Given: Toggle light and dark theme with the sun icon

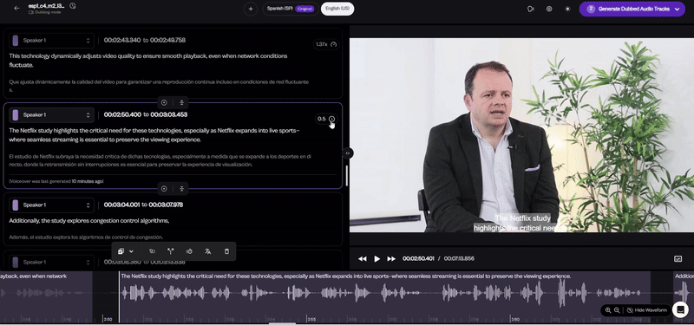Looking at the screenshot, I should (568, 9).
